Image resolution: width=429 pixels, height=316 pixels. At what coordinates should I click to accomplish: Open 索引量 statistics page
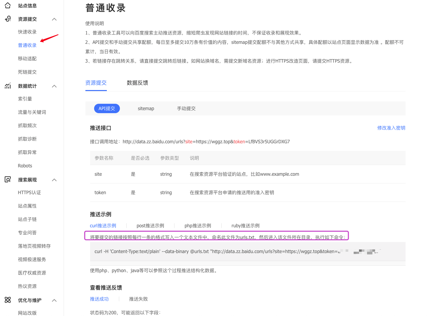[x=25, y=99]
